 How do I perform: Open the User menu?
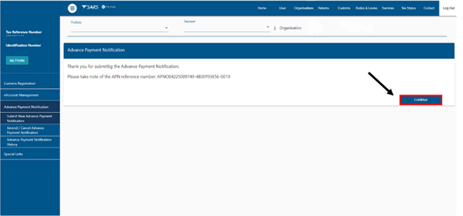pyautogui.click(x=282, y=8)
